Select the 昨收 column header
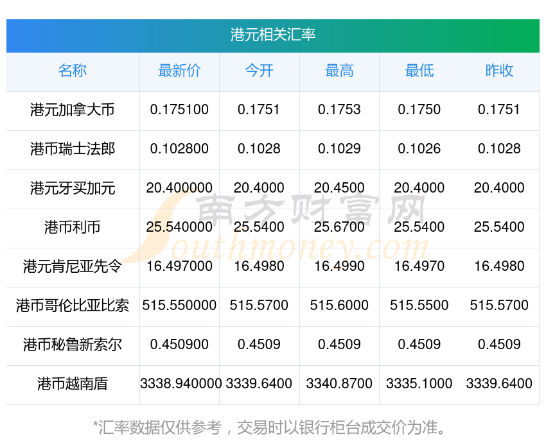The width and height of the screenshot is (546, 448). [x=499, y=71]
